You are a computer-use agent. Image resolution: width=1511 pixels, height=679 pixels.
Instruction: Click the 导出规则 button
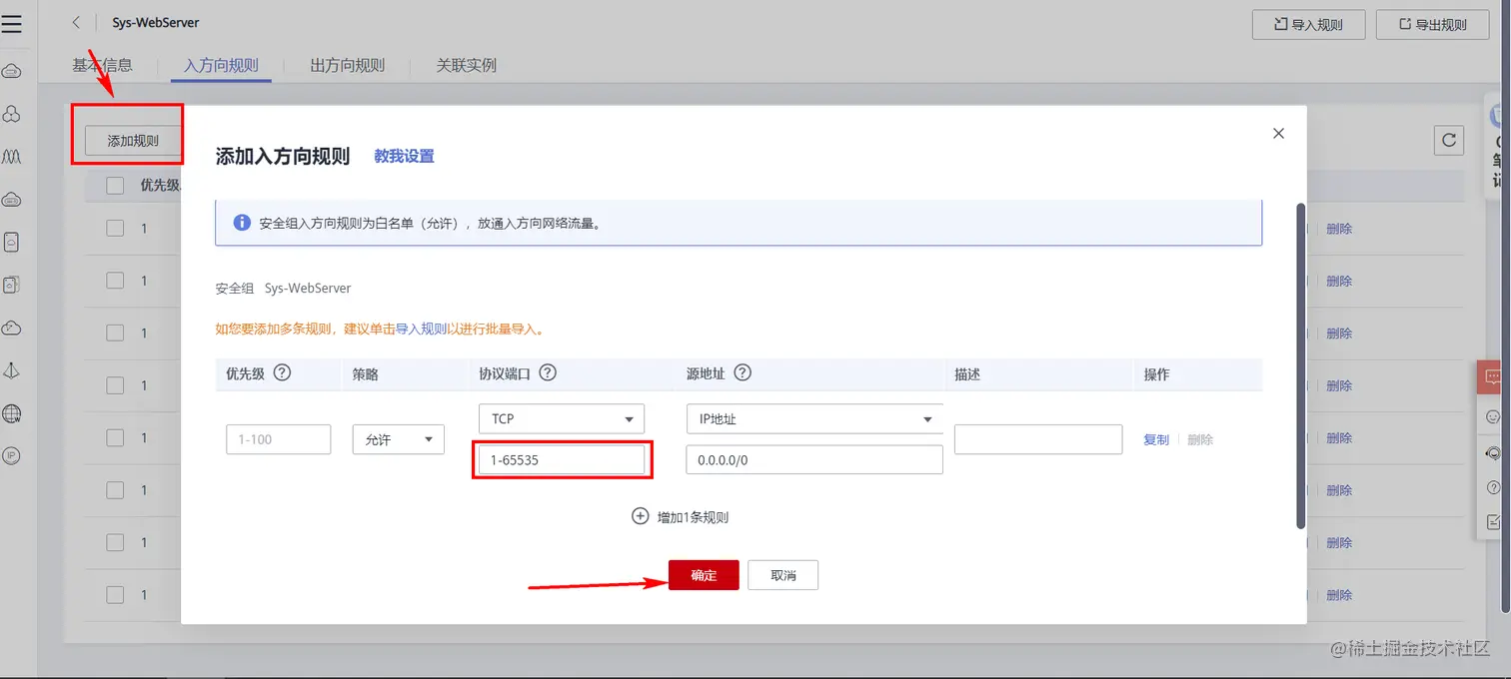[x=1432, y=25]
